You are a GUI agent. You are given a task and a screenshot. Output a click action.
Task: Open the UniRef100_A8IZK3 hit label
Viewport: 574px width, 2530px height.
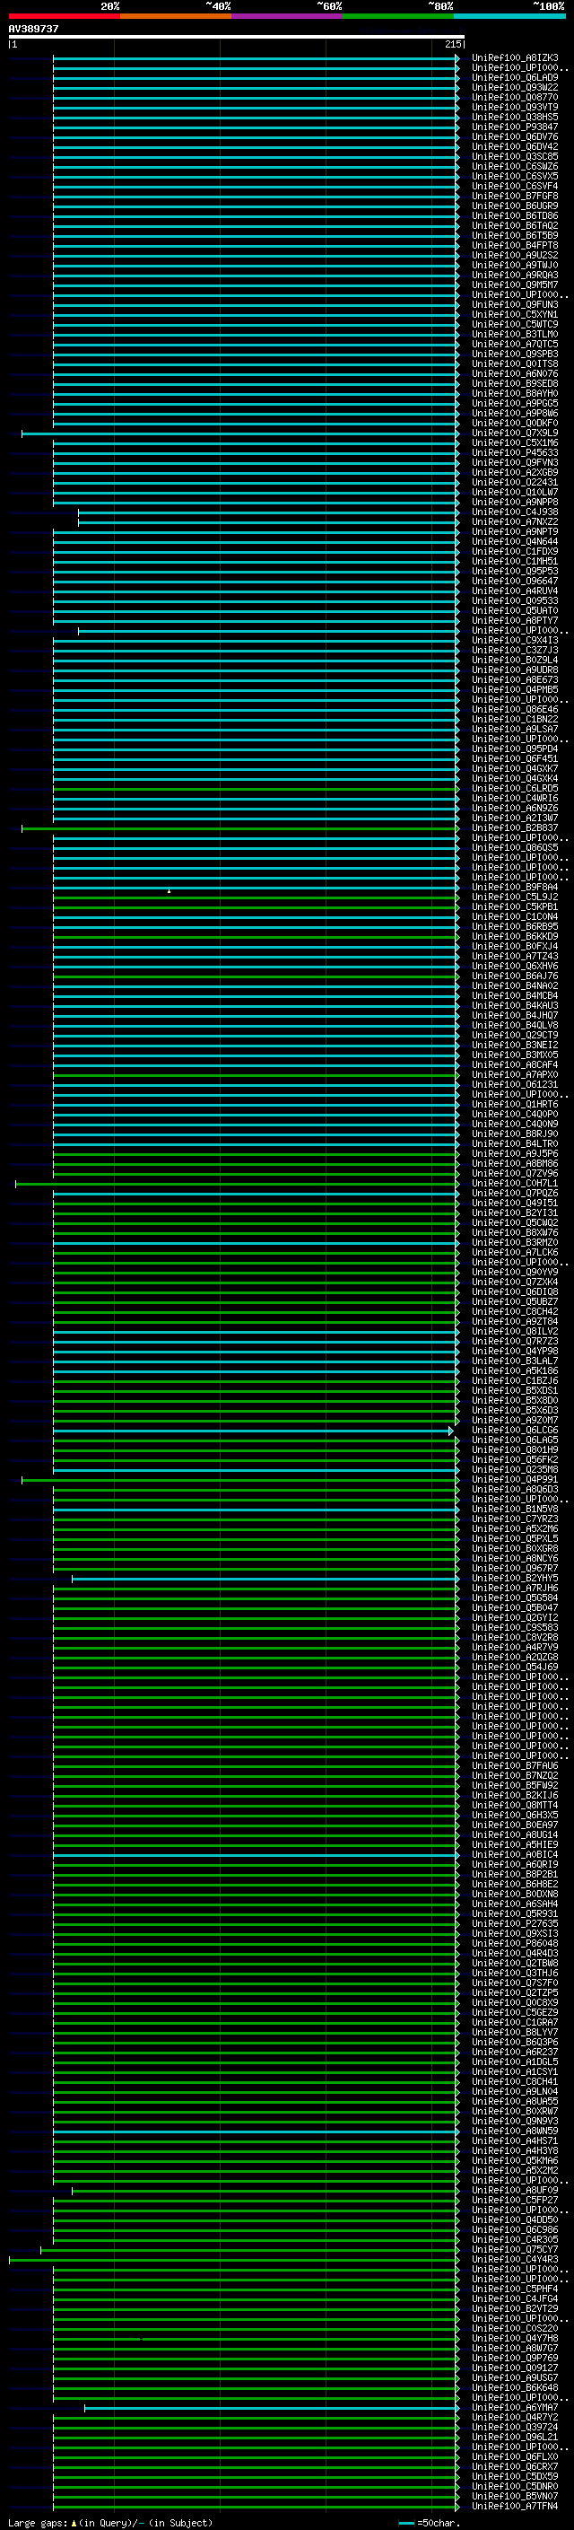(514, 58)
